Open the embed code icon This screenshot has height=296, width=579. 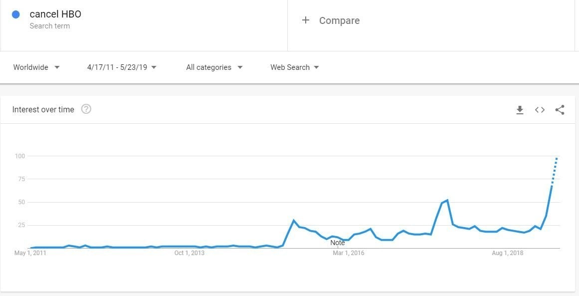pos(540,110)
